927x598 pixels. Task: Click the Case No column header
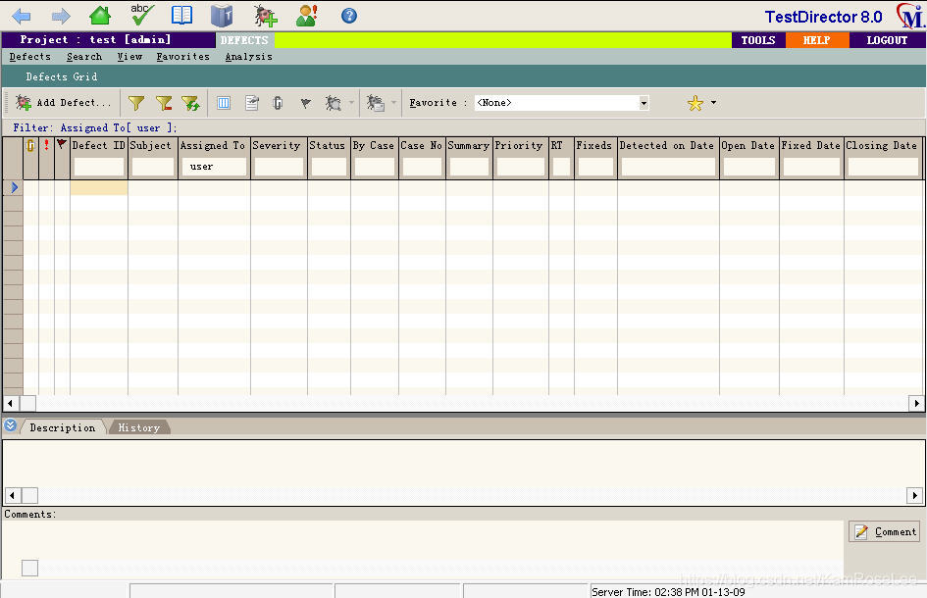(422, 145)
